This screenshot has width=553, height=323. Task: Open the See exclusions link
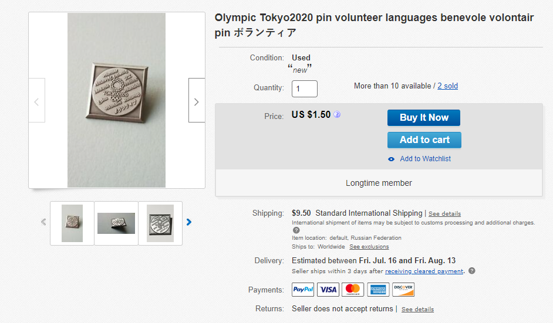click(x=369, y=247)
